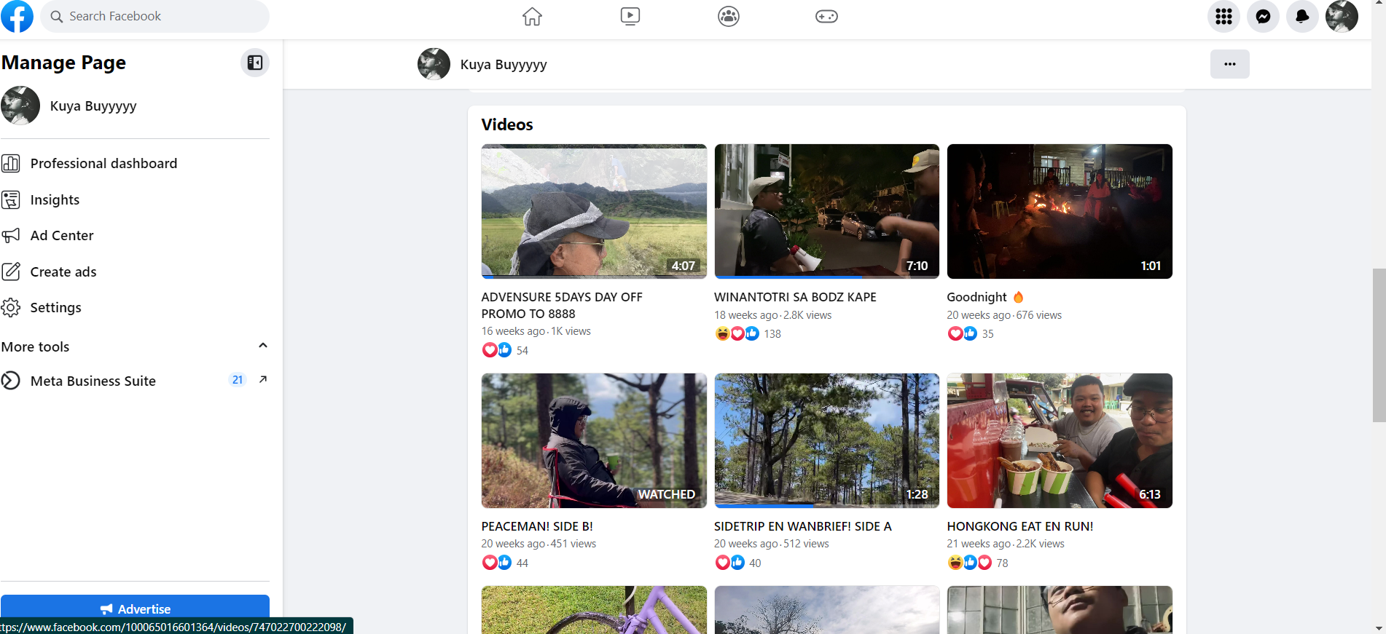
Task: Click the Kuya Buyyyyy name in sidebar
Action: click(x=93, y=106)
